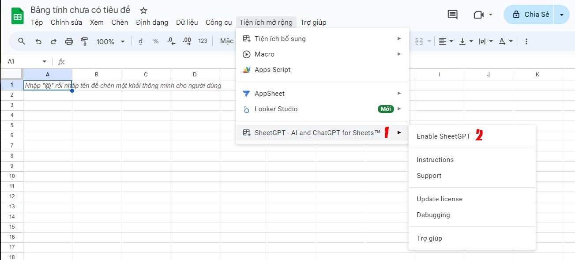This screenshot has width=575, height=260.
Task: Open comment history via speech bubble icon
Action: click(452, 14)
